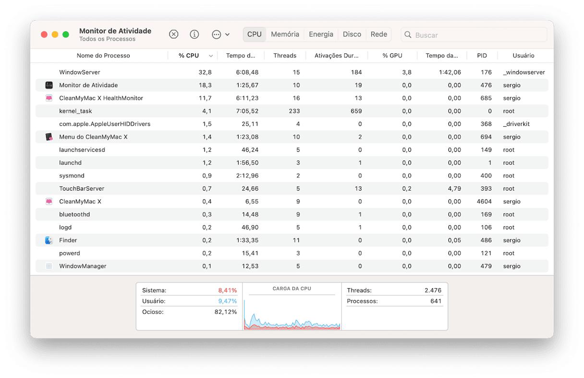Viewport: 584px width, 378px height.
Task: Click the Processos total 641
Action: (x=436, y=301)
